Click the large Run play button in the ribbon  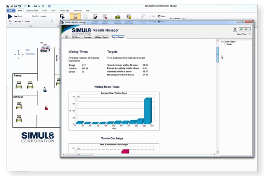[10, 16]
